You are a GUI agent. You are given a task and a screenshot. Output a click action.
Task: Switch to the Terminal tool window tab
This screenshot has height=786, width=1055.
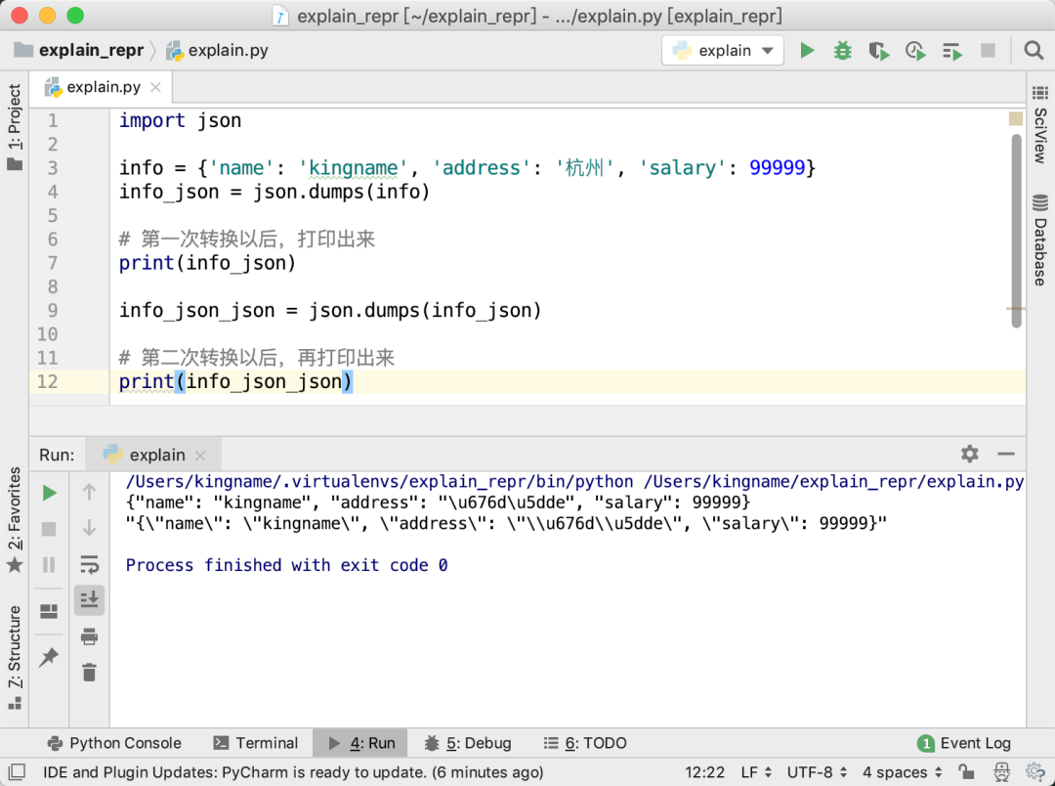coord(256,743)
